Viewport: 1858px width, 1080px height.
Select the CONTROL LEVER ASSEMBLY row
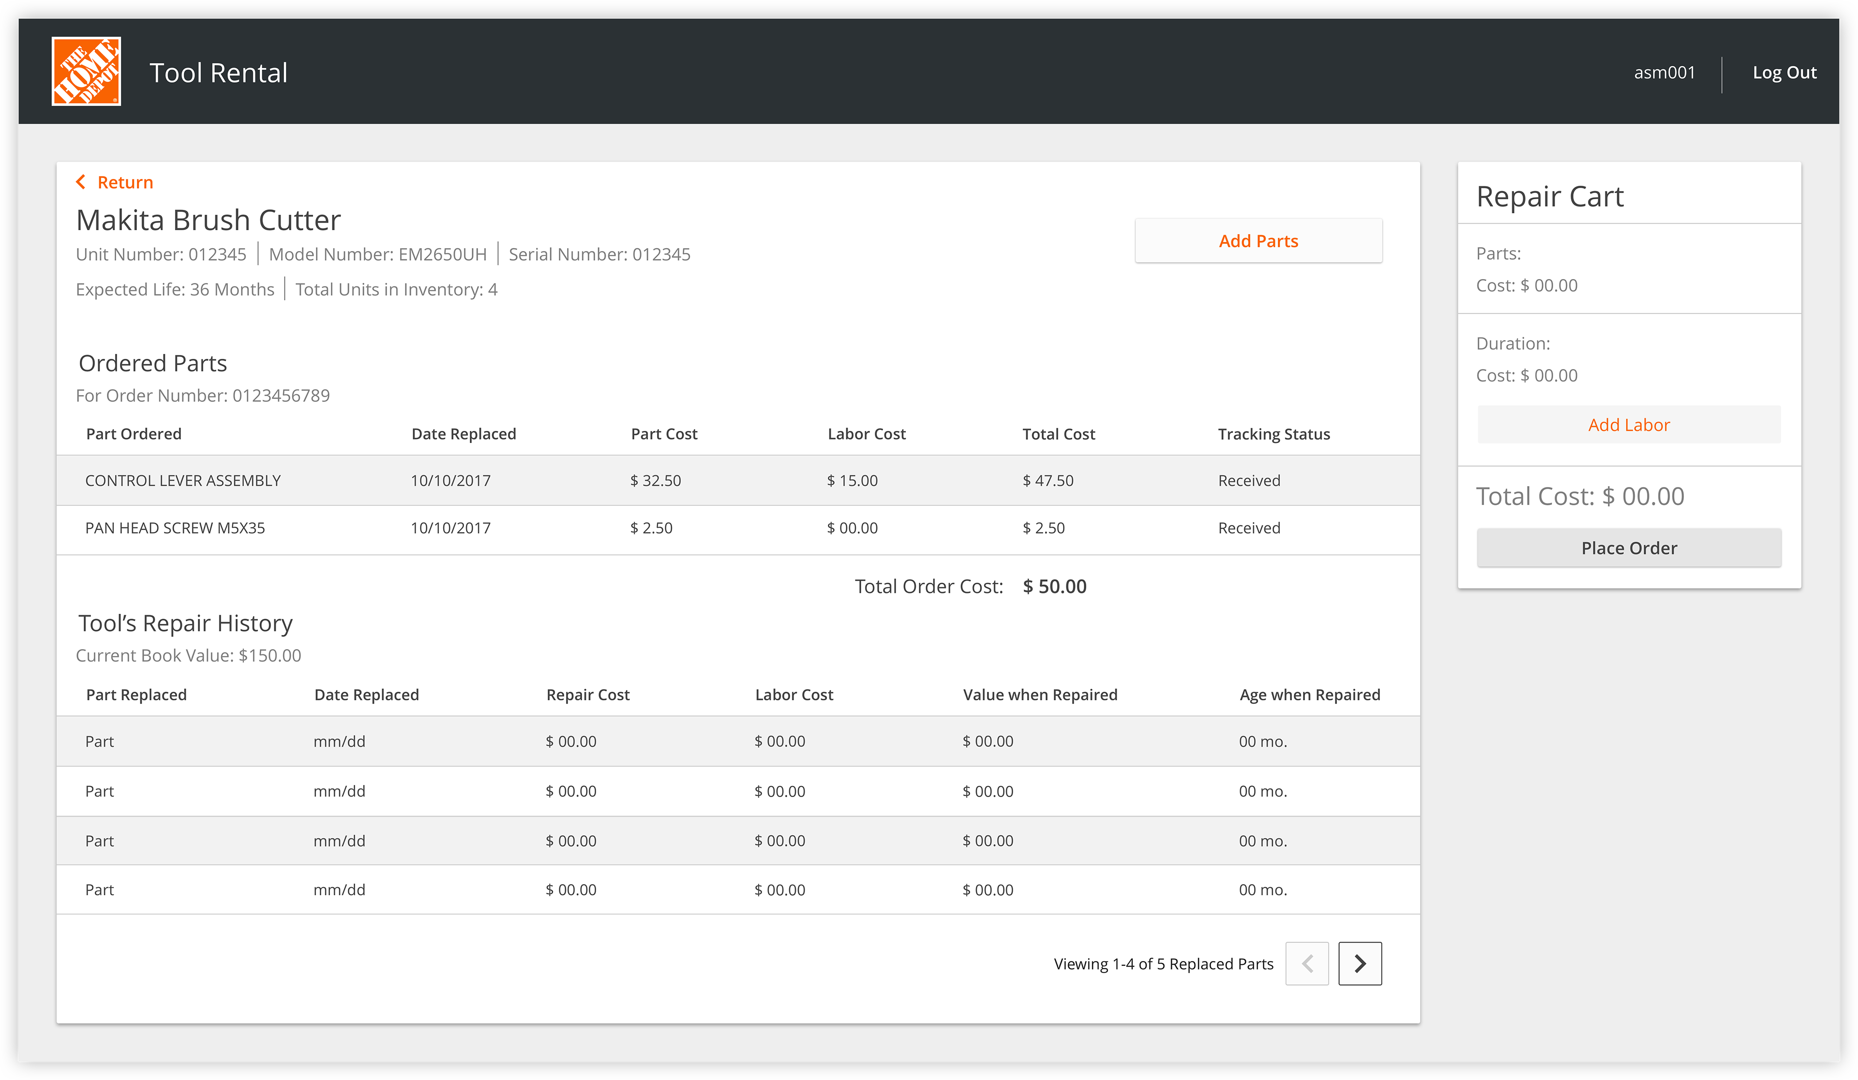tap(738, 481)
